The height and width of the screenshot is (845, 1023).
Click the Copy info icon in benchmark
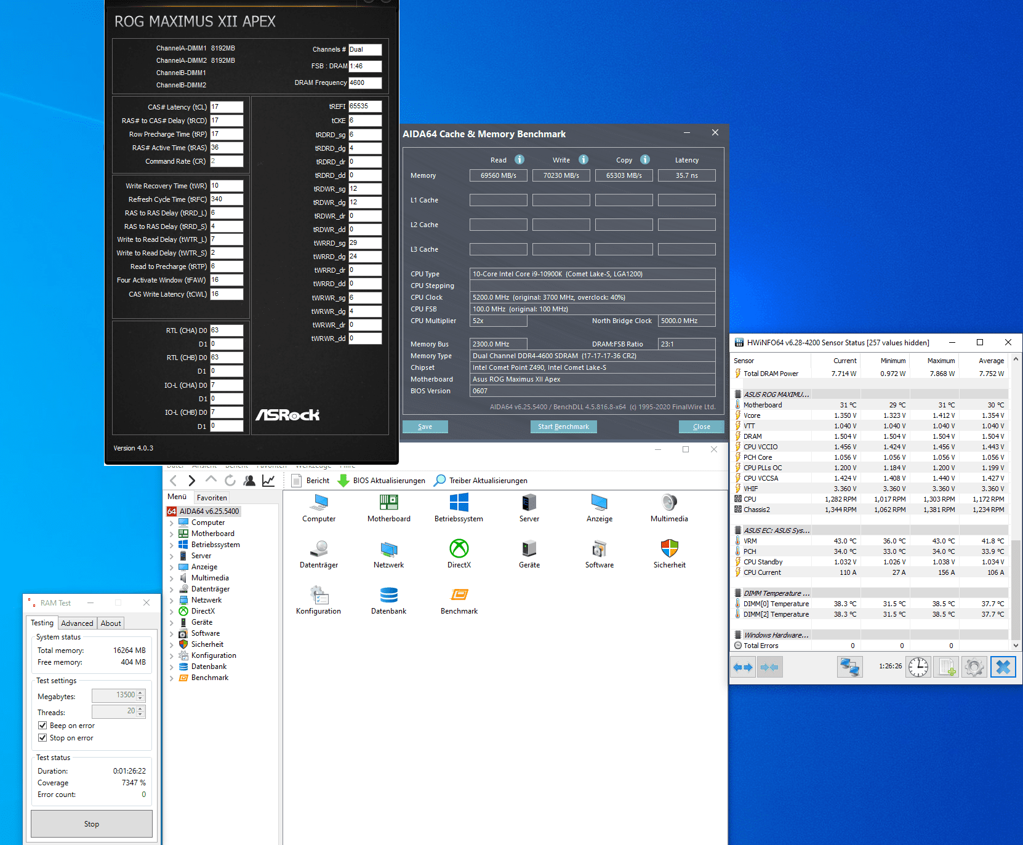point(645,159)
